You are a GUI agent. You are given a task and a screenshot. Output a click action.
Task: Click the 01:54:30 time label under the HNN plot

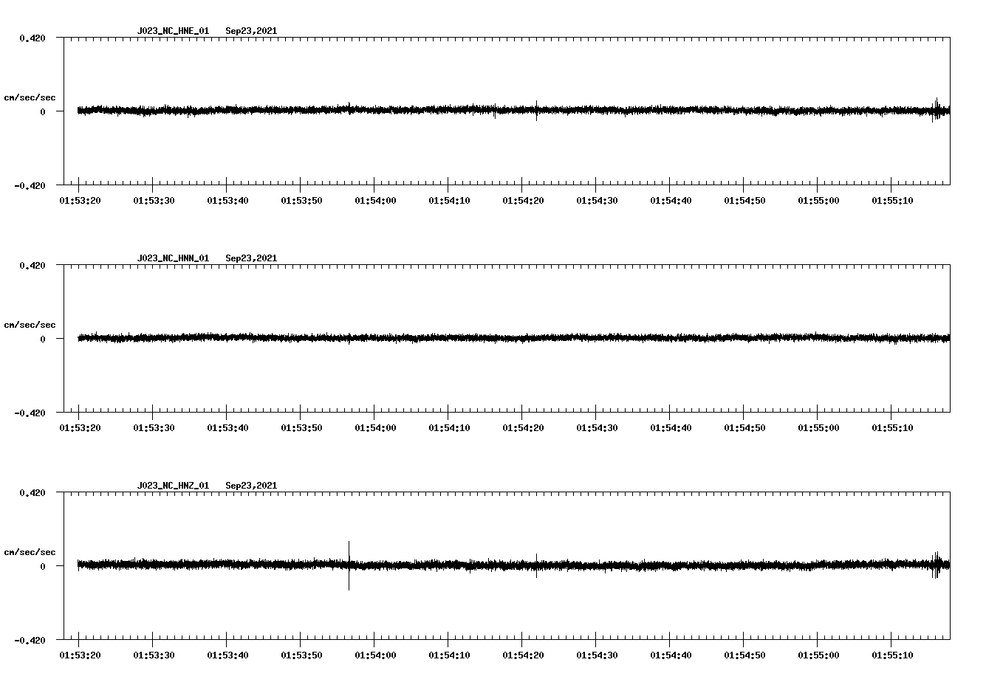[x=597, y=428]
